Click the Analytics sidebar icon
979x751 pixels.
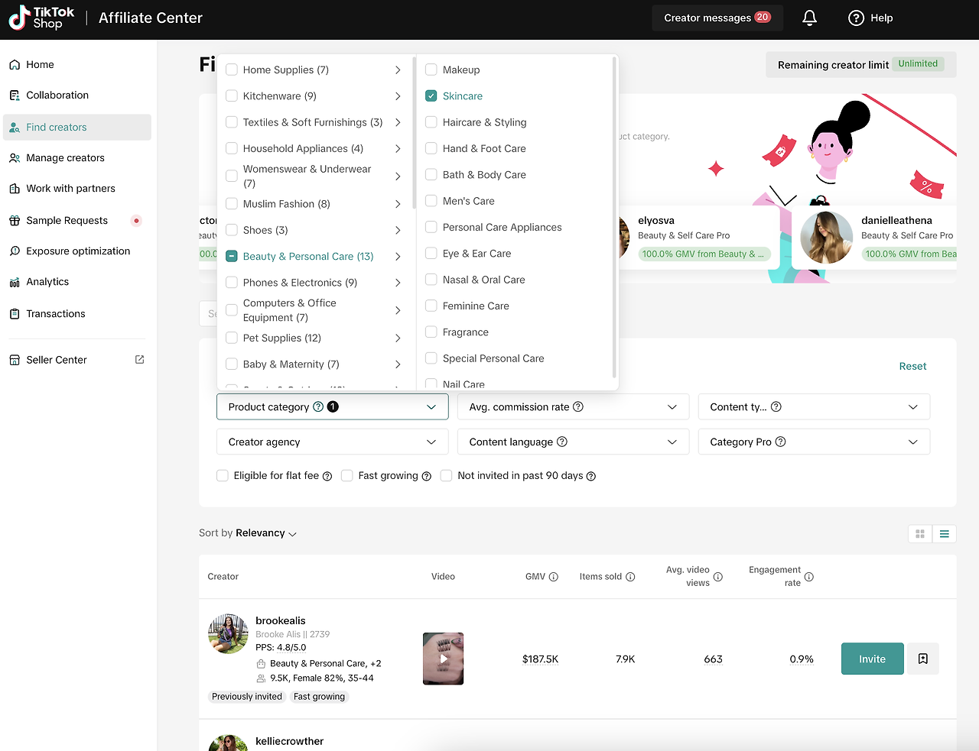[x=15, y=282]
